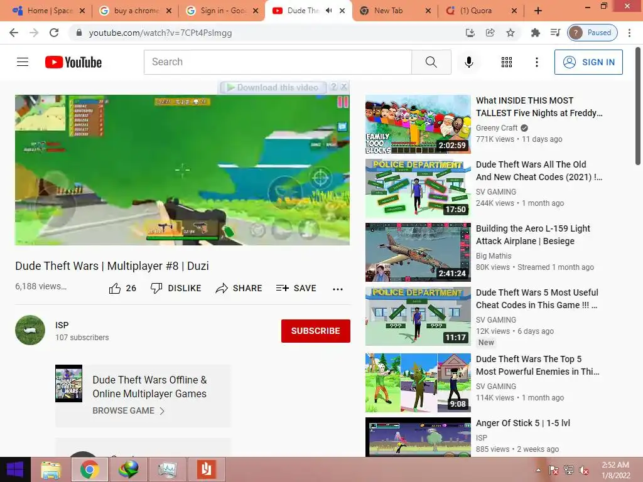Open the Greeny Craft channel name
The height and width of the screenshot is (482, 643).
point(497,128)
